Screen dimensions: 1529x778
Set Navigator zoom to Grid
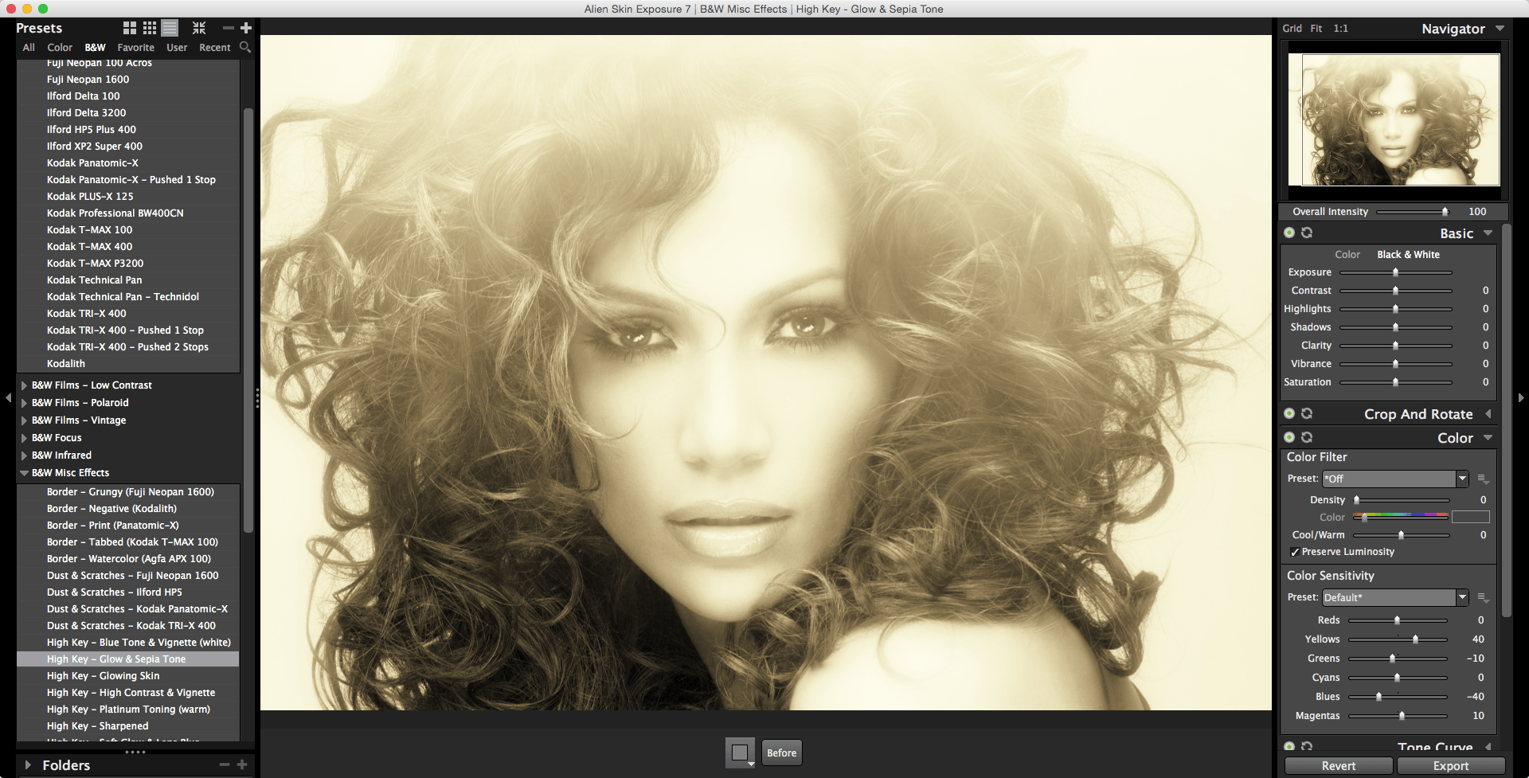click(1292, 29)
